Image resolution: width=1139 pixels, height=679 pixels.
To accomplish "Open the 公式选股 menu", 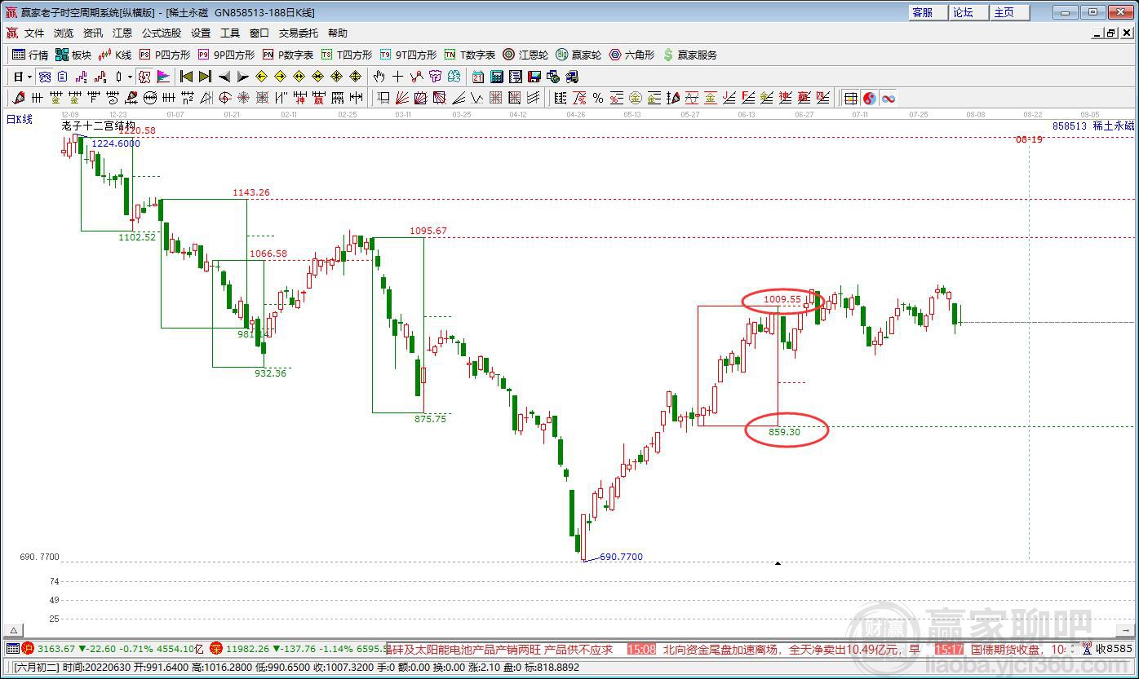I will pyautogui.click(x=162, y=33).
